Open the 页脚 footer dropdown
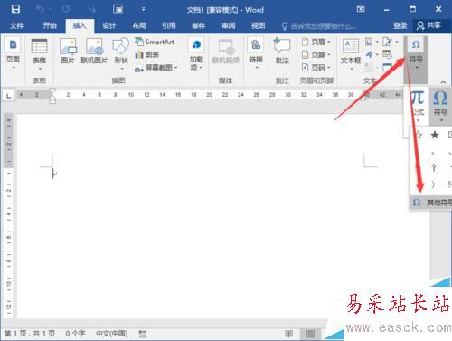452x341 pixels. click(x=315, y=54)
